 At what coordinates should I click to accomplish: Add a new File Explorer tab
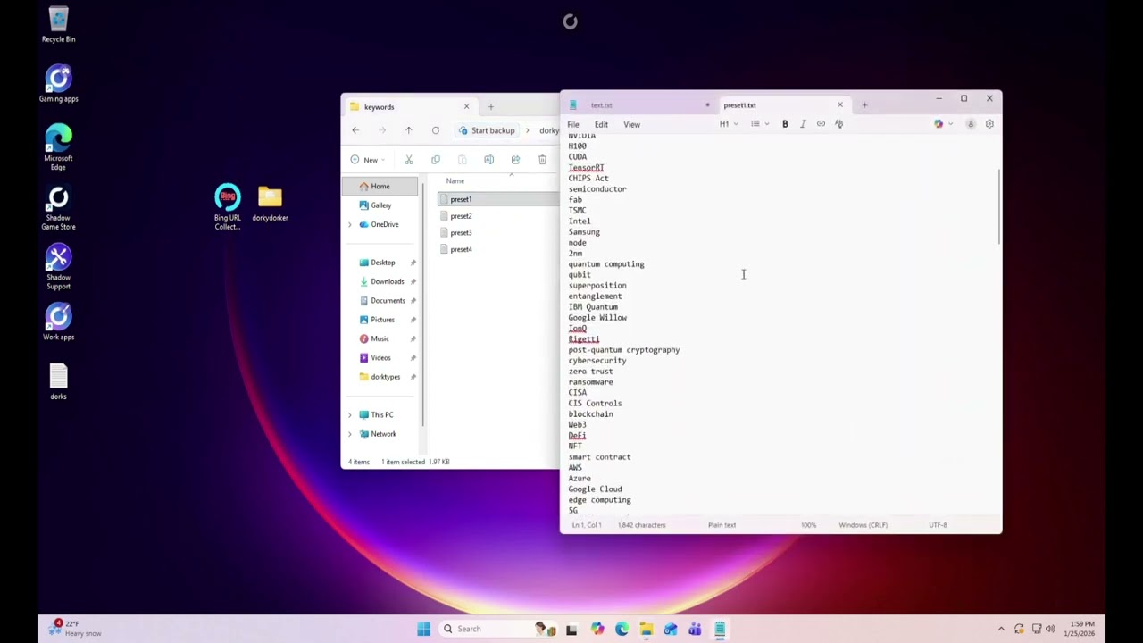[x=490, y=107]
